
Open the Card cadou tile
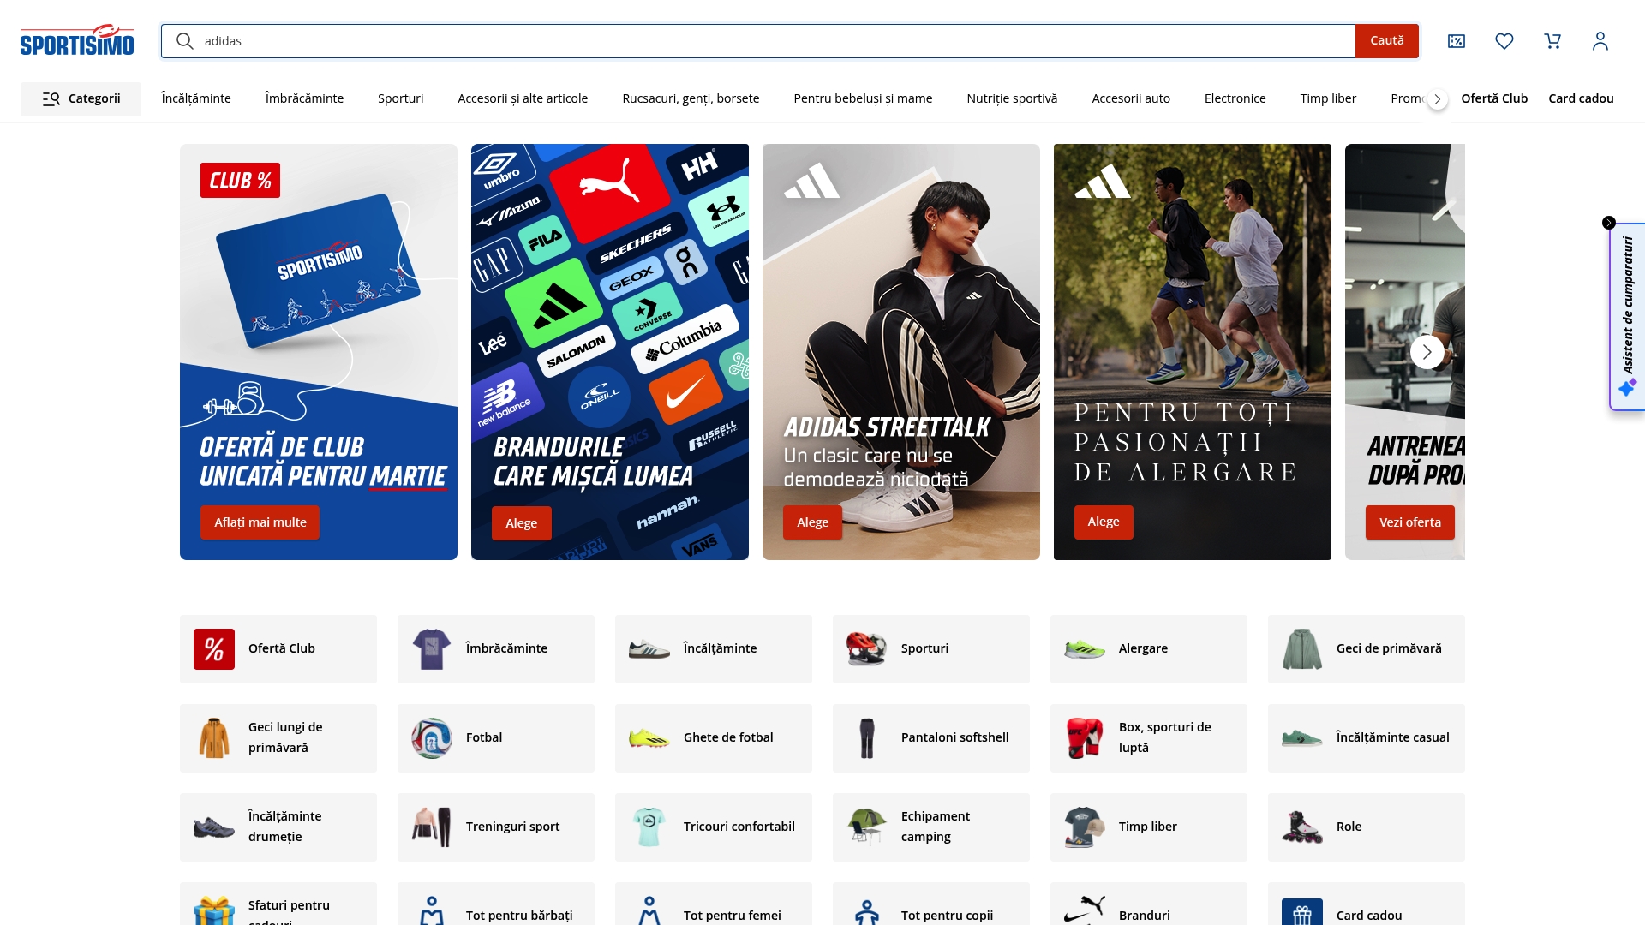[1367, 904]
